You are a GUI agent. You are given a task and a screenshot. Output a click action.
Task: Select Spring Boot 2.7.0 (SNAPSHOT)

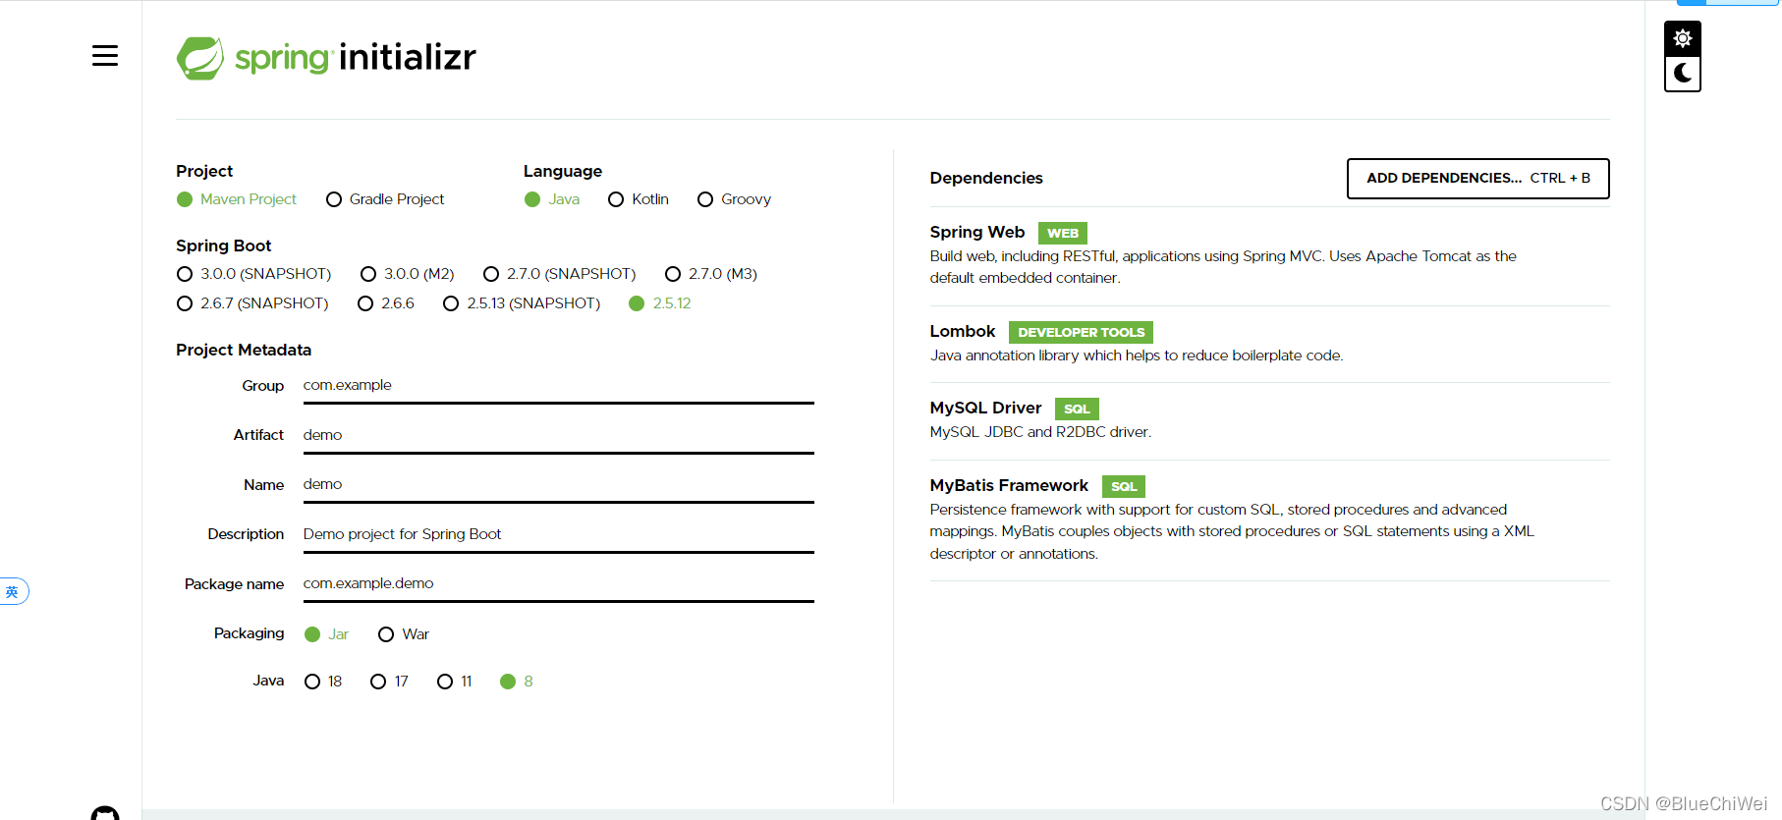pyautogui.click(x=560, y=274)
